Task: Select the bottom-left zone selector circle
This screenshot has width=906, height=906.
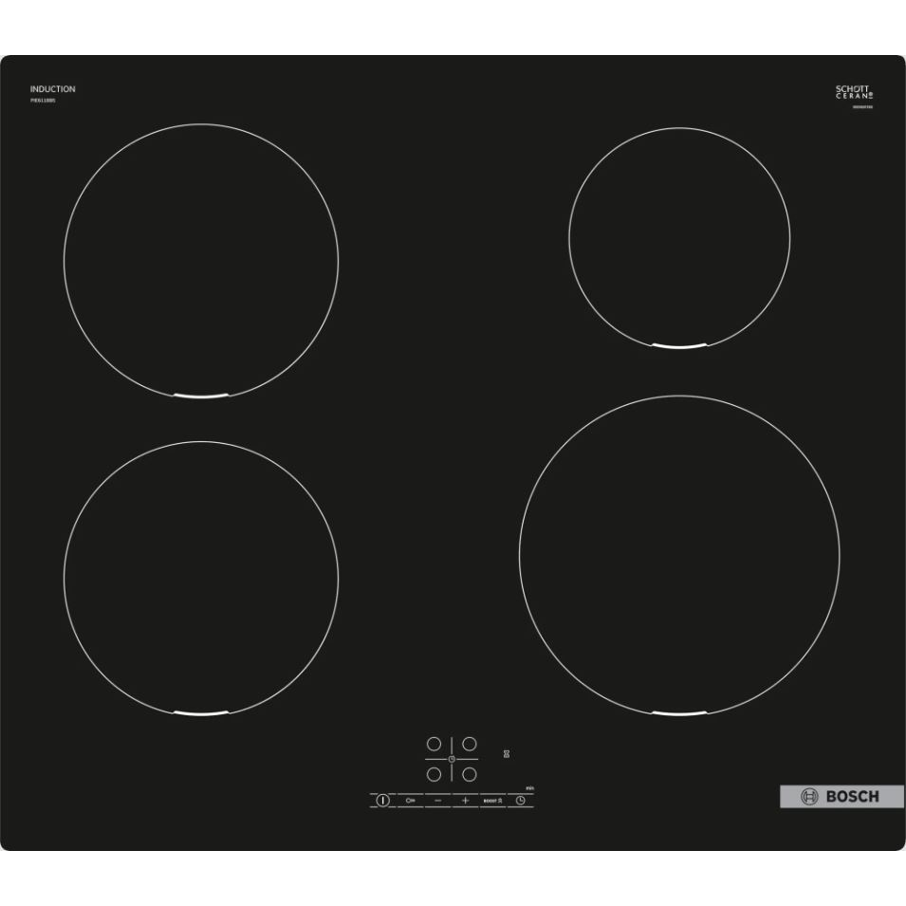Action: pos(434,774)
